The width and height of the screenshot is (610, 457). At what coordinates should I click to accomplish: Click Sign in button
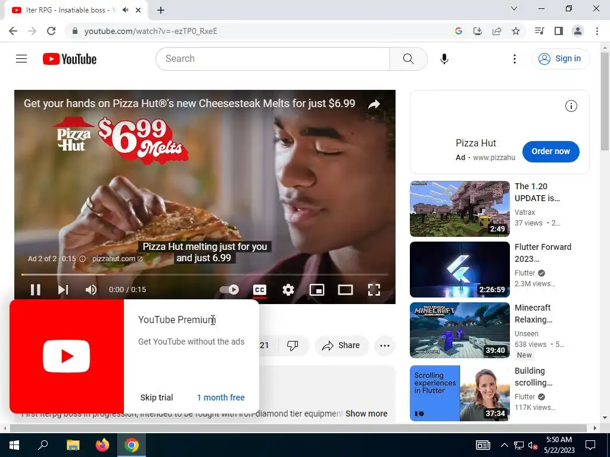(560, 59)
